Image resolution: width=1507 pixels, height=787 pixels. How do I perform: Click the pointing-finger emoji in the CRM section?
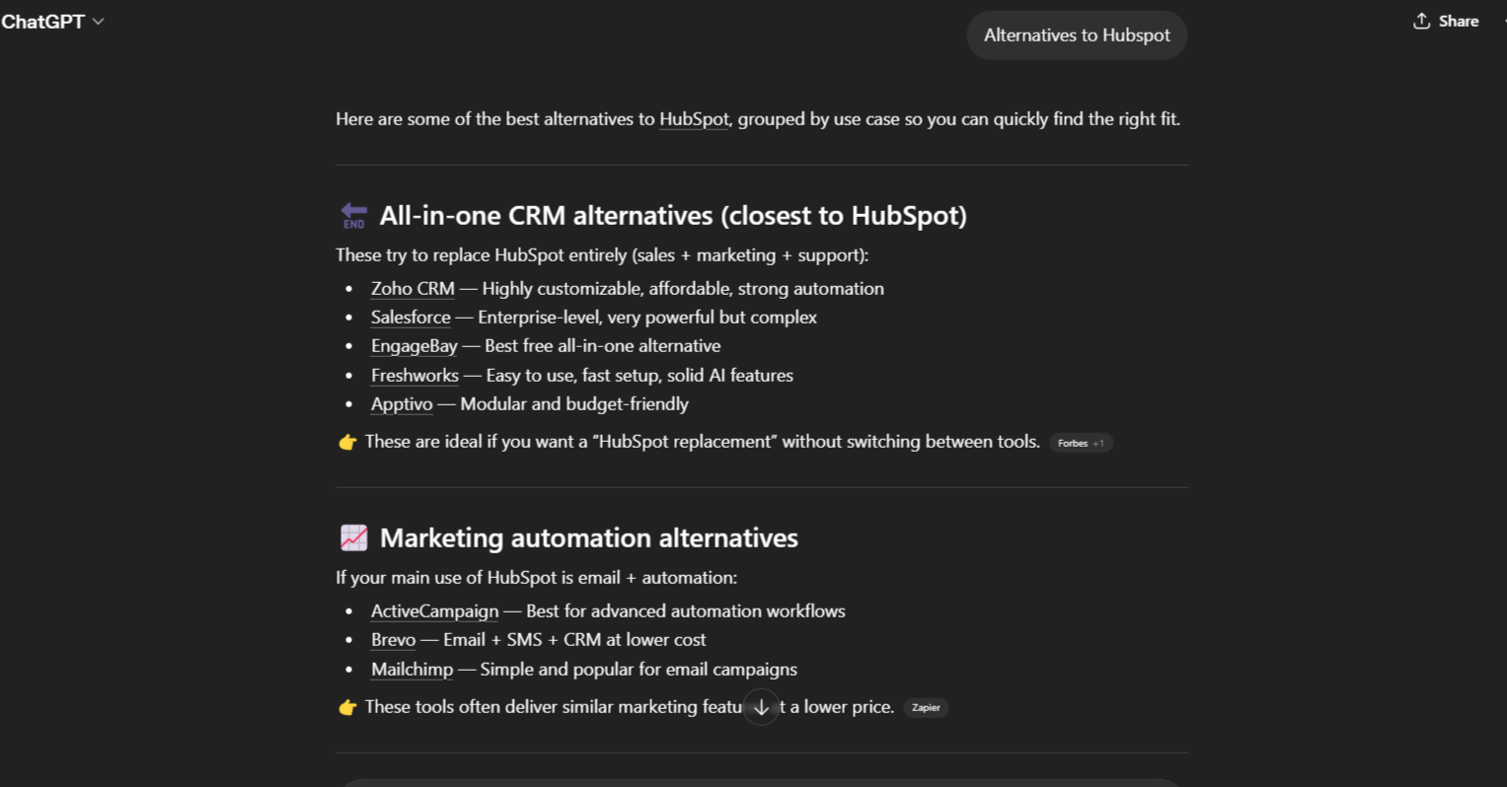tap(347, 441)
